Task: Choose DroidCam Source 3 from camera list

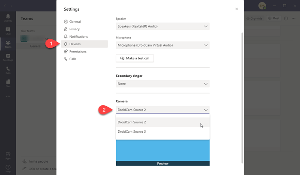Action: [x=162, y=131]
